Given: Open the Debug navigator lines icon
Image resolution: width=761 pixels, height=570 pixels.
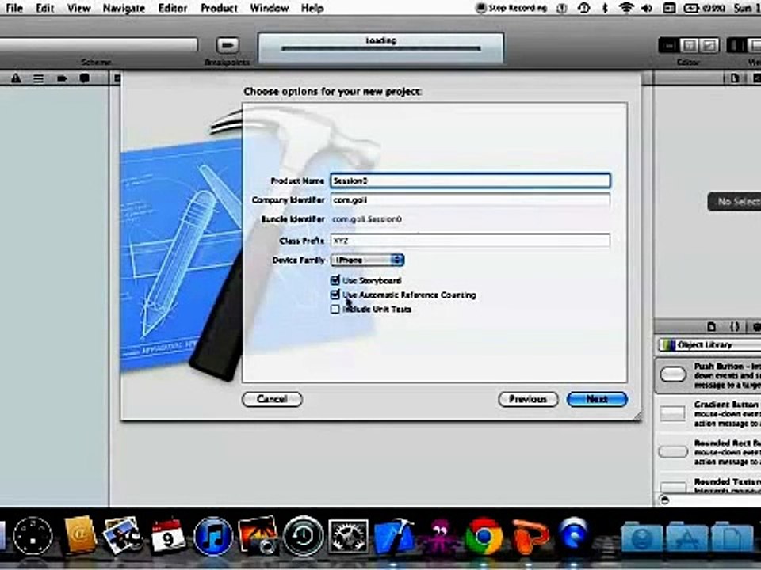Looking at the screenshot, I should 38,78.
